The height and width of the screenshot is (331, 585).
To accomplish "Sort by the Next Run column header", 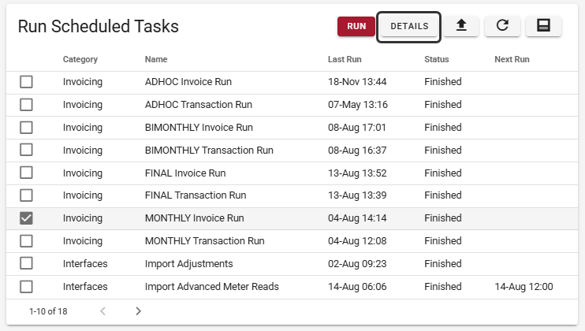I will 512,59.
